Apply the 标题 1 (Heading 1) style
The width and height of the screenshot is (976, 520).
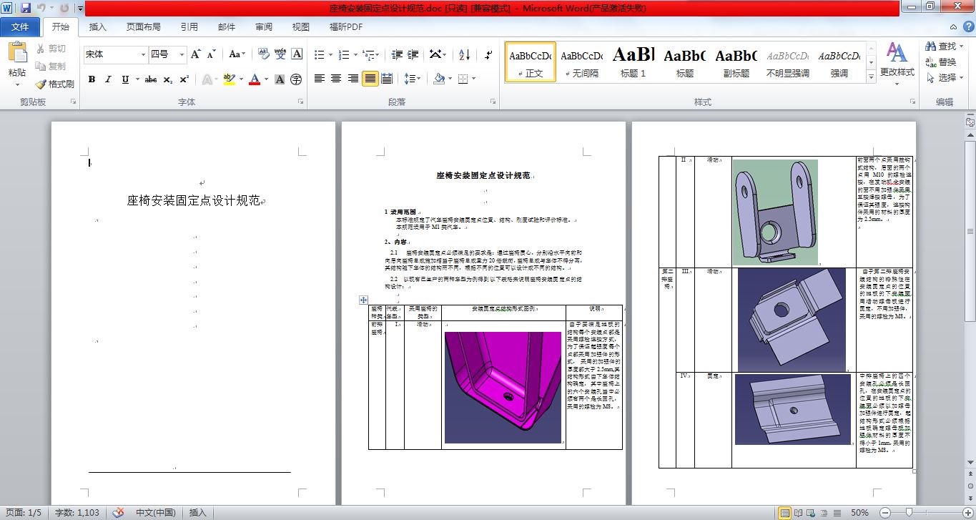(x=633, y=62)
